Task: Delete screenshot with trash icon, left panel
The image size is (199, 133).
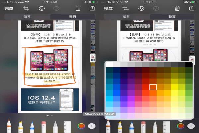Action: click(x=78, y=8)
